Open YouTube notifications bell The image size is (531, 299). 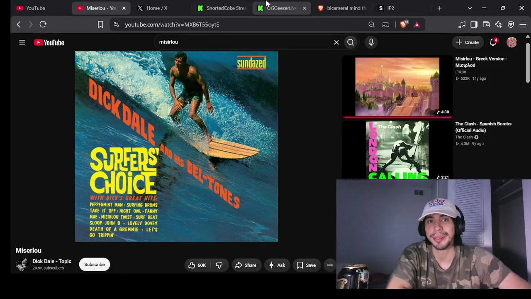493,42
